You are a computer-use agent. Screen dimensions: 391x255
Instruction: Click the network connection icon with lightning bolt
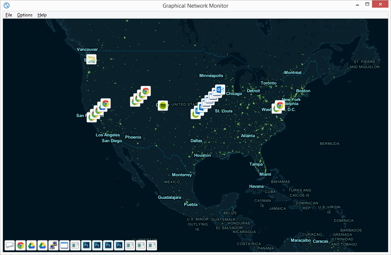tap(53, 246)
